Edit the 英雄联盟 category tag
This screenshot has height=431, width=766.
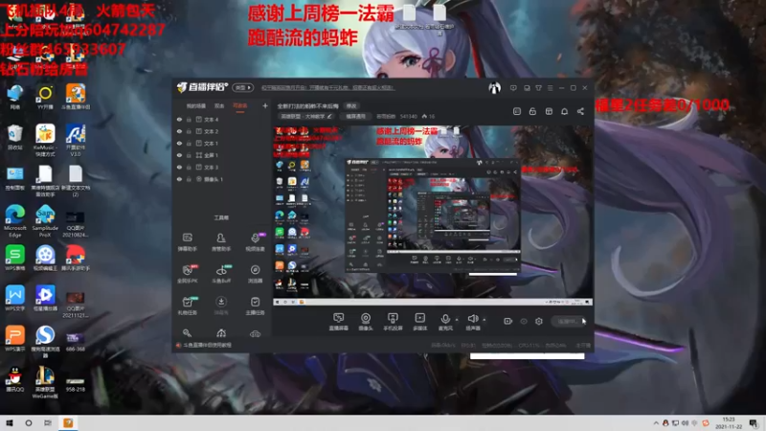pos(306,116)
